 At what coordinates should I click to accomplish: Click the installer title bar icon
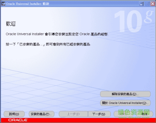3,4
